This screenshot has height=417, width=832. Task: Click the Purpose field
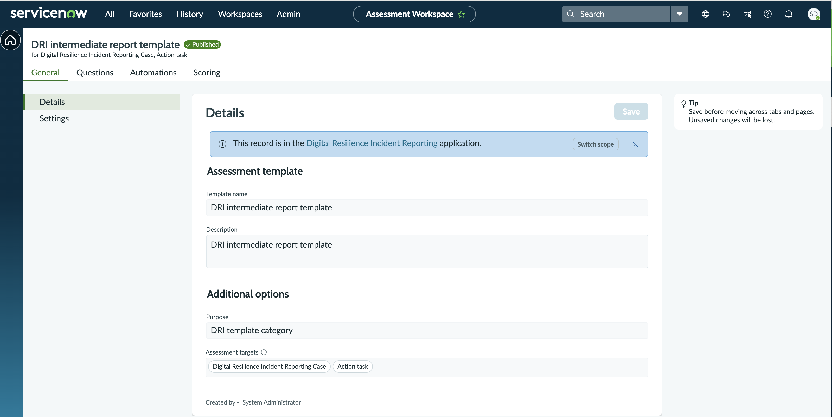coord(427,330)
